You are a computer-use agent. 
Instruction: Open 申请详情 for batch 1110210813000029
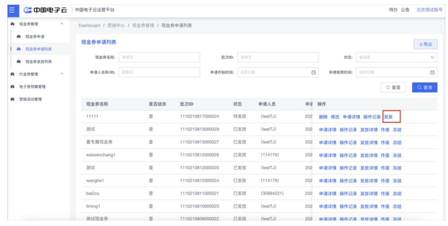[x=328, y=130]
